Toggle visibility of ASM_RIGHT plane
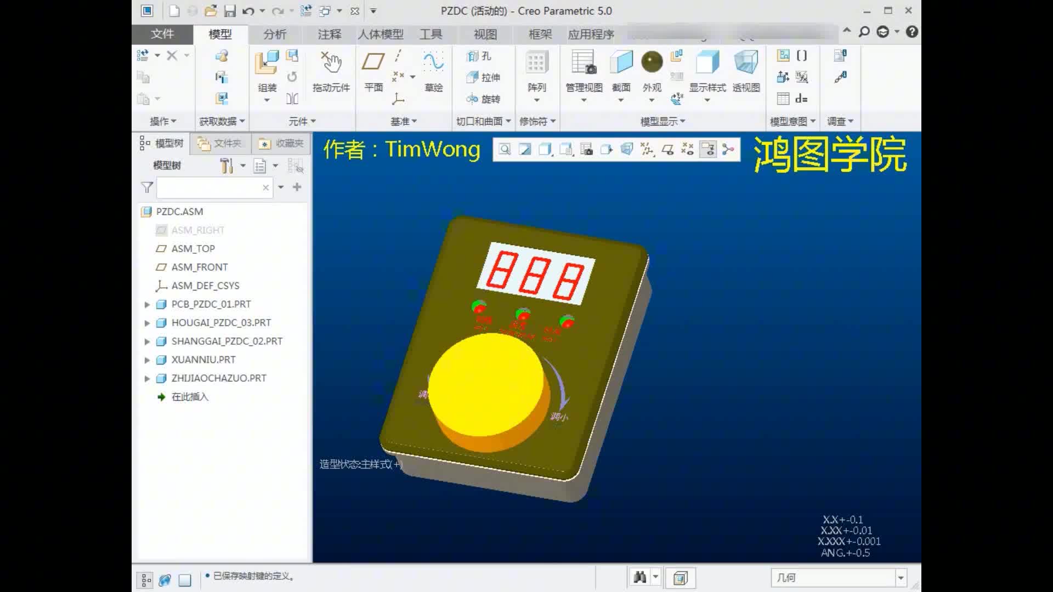1053x592 pixels. [161, 230]
